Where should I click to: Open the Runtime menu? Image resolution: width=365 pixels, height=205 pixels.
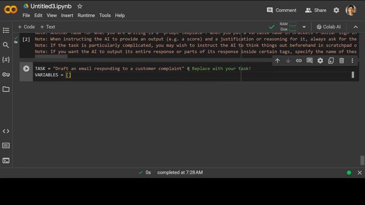[86, 15]
